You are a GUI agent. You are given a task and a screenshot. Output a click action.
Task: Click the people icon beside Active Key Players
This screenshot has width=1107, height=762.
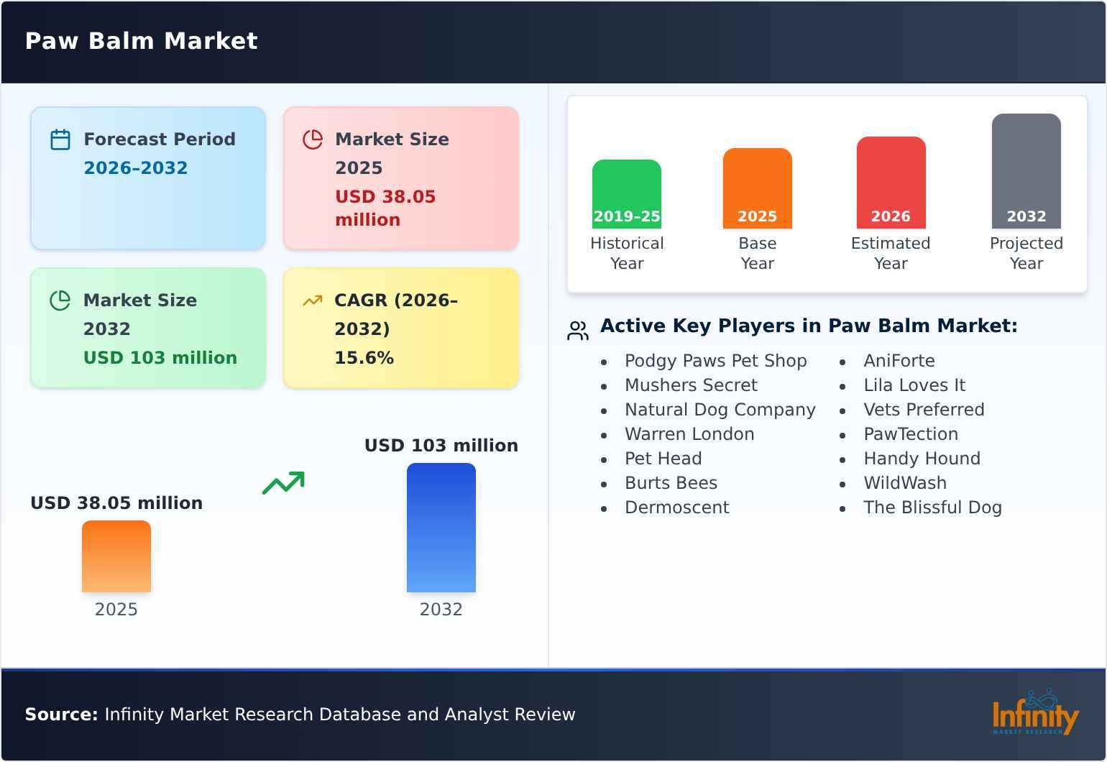tap(578, 330)
